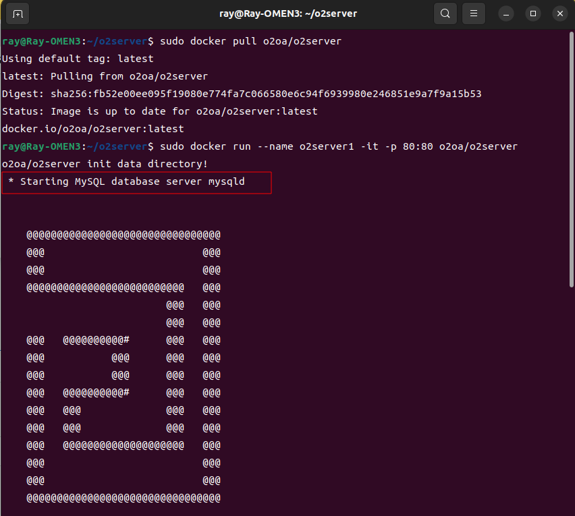The height and width of the screenshot is (516, 575).
Task: Click the 'Status: Image is up to date' line
Action: (159, 111)
